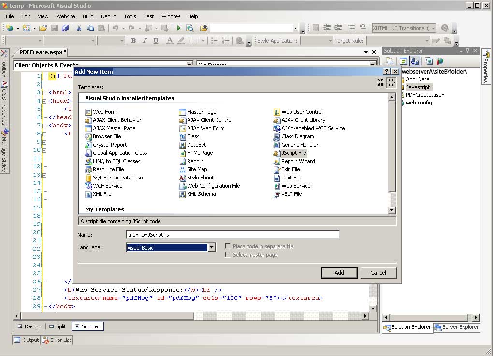The height and width of the screenshot is (356, 493).
Task: Open the File menu
Action: pos(10,16)
